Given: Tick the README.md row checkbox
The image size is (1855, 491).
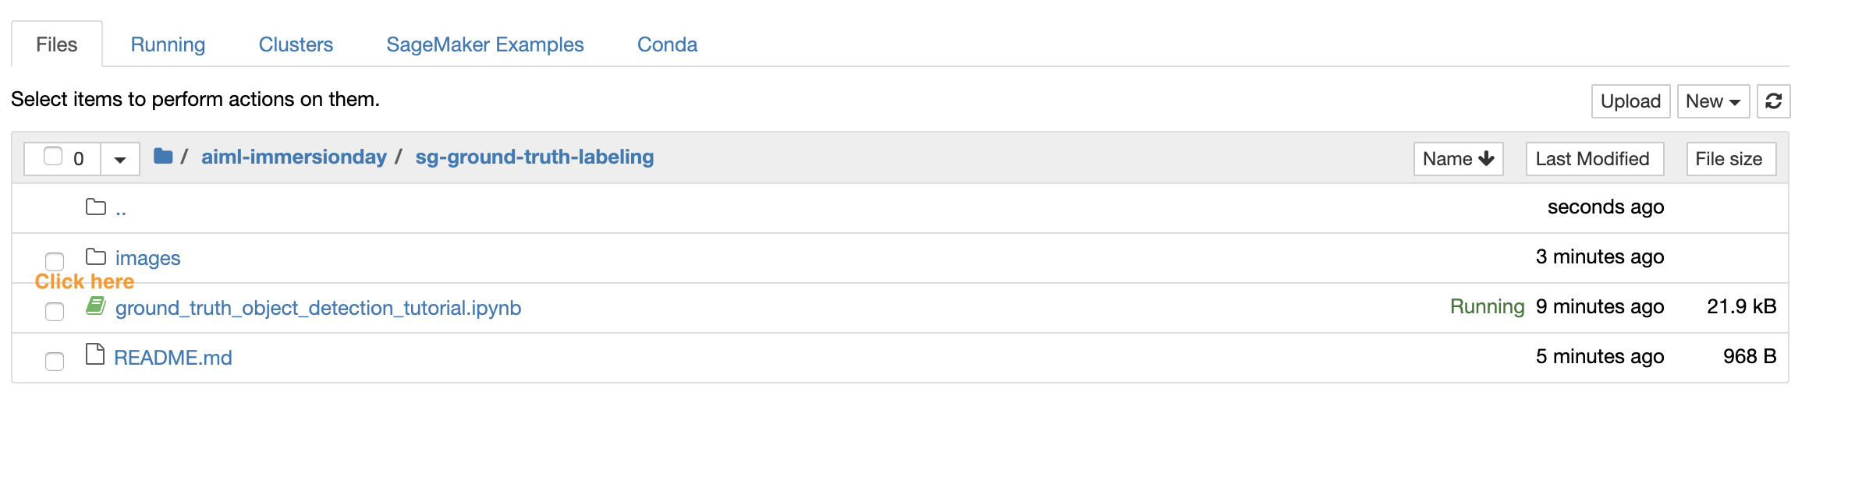Looking at the screenshot, I should (55, 361).
